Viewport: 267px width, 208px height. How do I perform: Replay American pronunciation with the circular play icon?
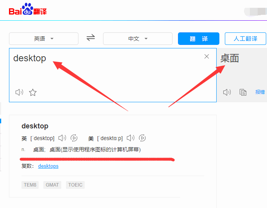(x=142, y=138)
